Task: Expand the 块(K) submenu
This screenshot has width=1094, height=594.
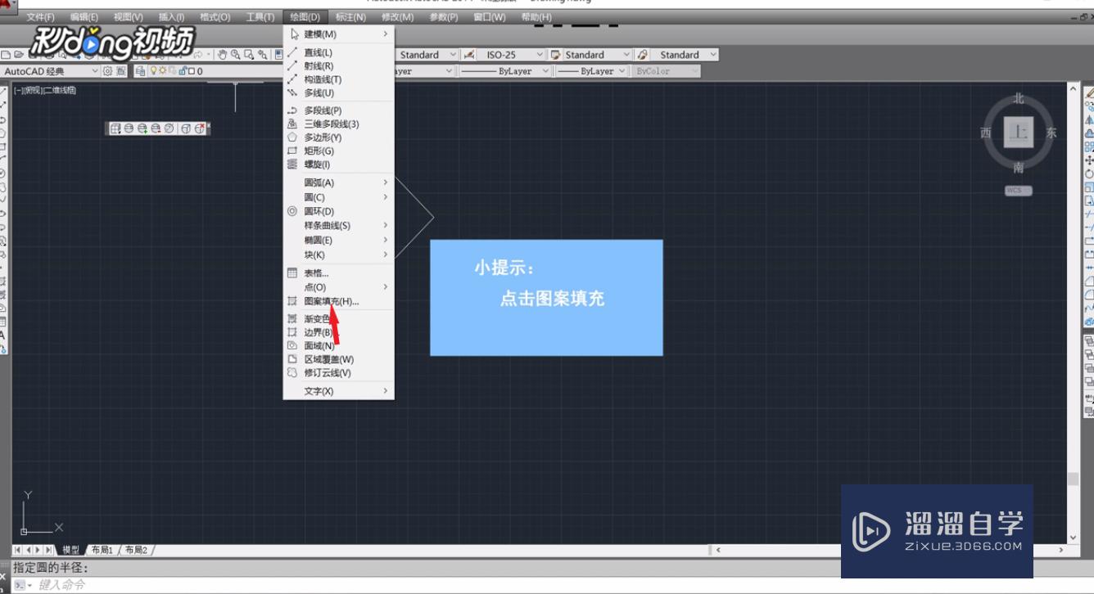Action: [x=339, y=255]
